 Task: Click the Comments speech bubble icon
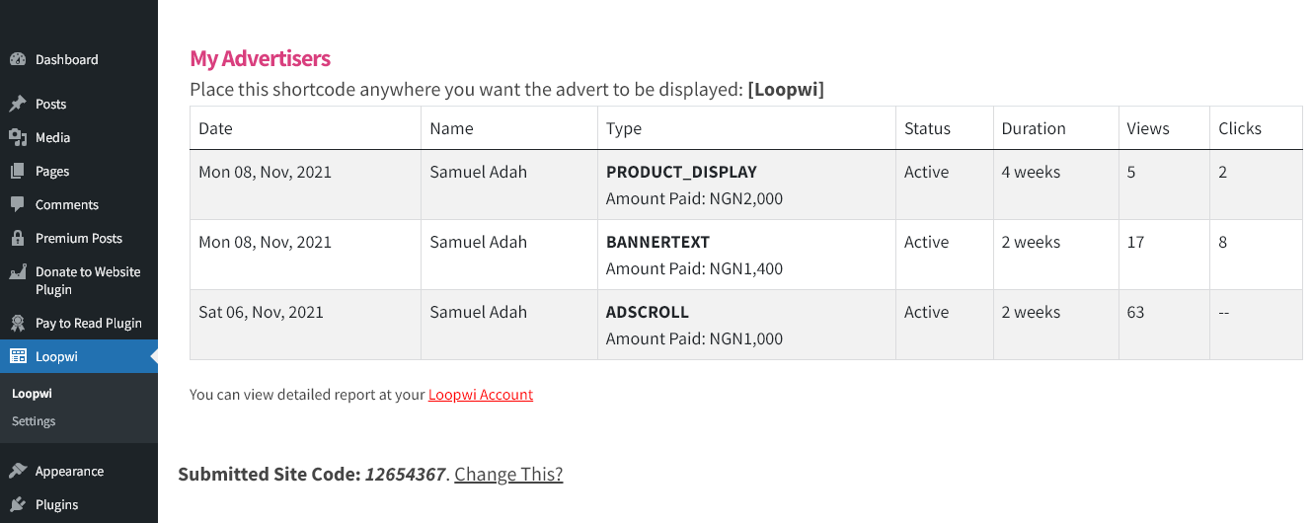click(18, 204)
